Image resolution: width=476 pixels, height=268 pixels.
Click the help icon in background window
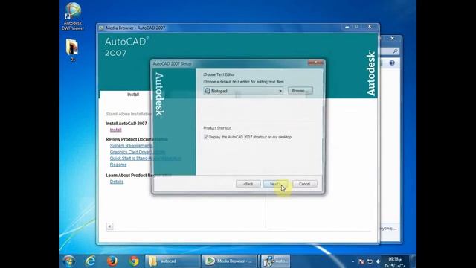click(392, 63)
